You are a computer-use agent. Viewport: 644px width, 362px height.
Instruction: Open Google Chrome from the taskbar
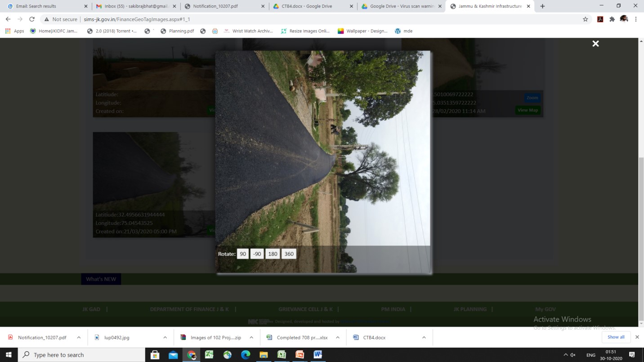(x=192, y=355)
